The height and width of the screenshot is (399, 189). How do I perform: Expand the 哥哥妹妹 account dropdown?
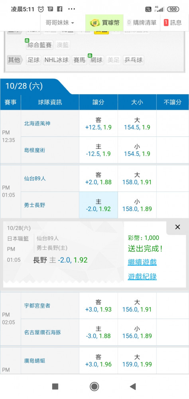coord(60,23)
